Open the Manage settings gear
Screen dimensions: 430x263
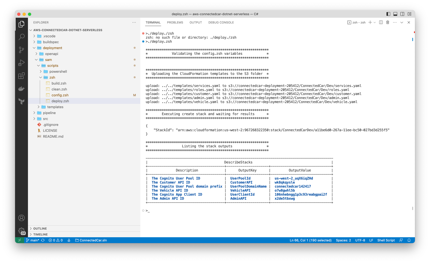pyautogui.click(x=21, y=231)
